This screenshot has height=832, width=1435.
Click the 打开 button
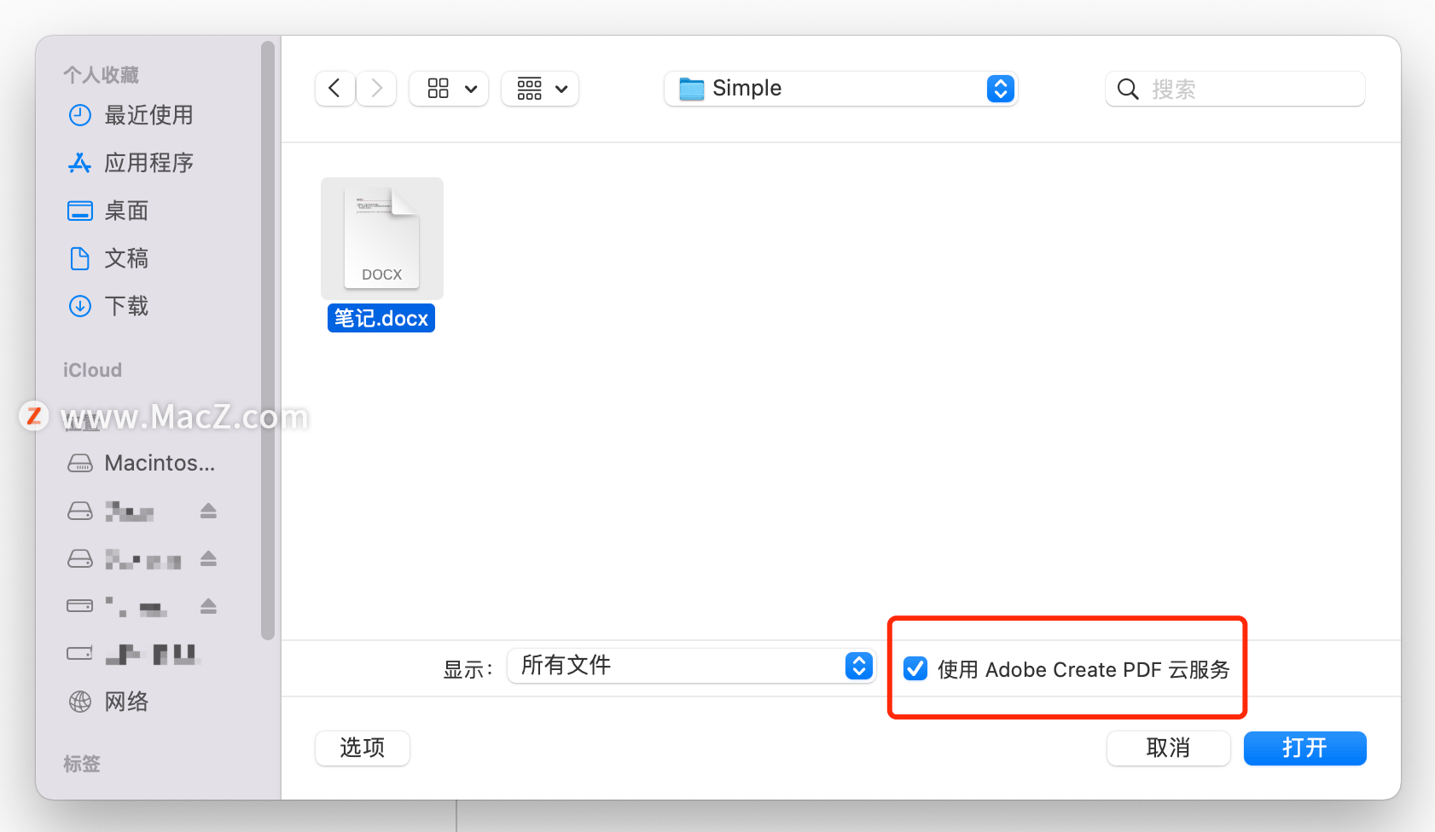(1305, 748)
